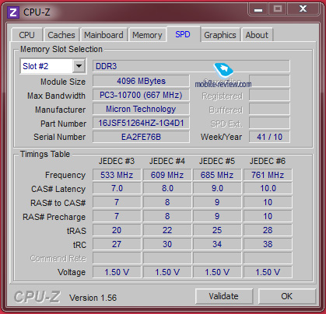Click the Version 1.56 text
Image resolution: width=326 pixels, height=314 pixels.
(93, 298)
